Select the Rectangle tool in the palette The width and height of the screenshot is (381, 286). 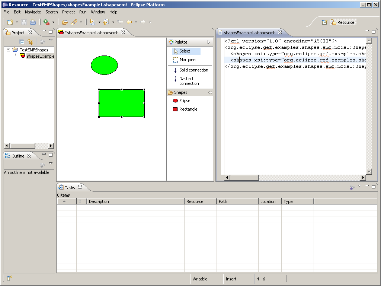[x=188, y=109]
